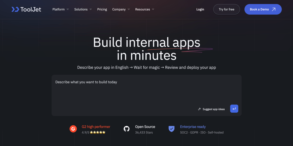Image resolution: width=293 pixels, height=146 pixels.
Task: Open the Resources menu label
Action: click(x=142, y=9)
